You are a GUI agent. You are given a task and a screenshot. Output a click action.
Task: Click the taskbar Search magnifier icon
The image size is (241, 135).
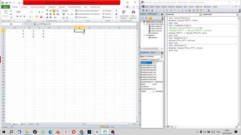11,132
